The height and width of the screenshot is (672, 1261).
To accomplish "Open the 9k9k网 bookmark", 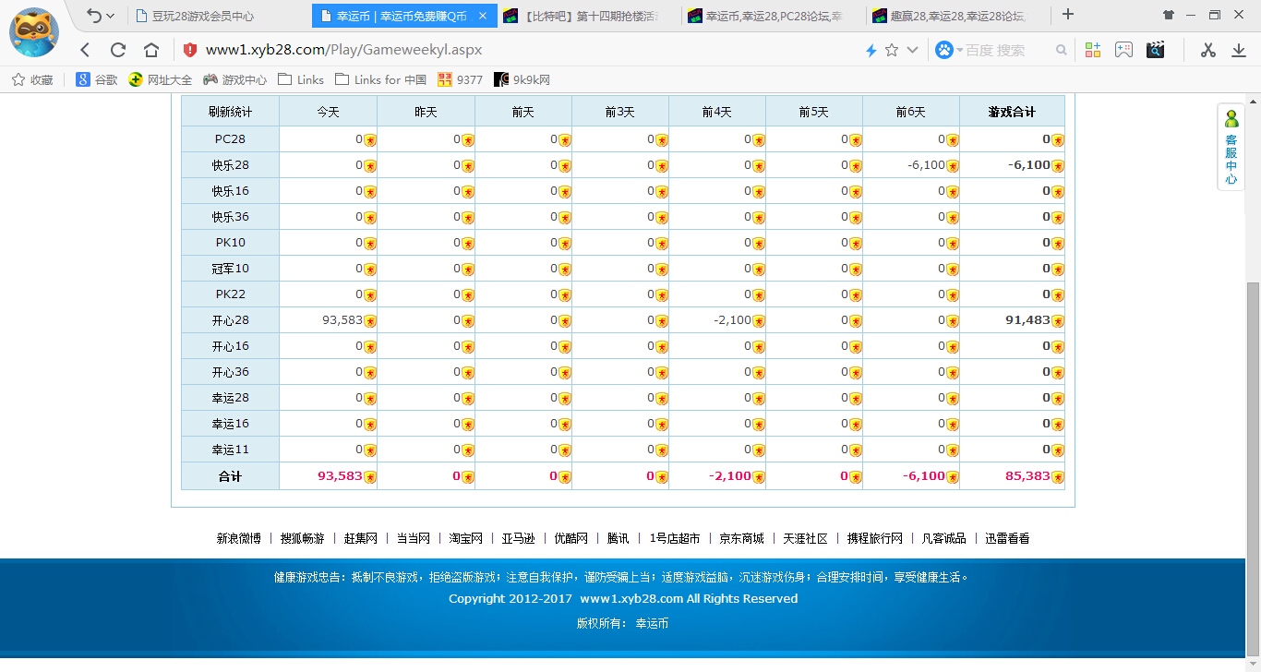I will [522, 80].
